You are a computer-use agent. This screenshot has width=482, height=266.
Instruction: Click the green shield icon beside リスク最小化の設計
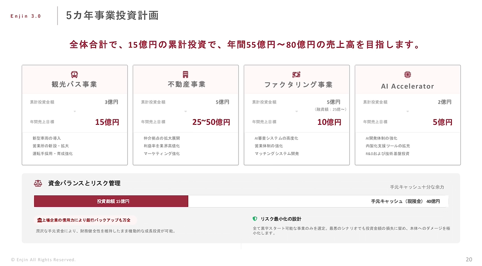coord(255,219)
